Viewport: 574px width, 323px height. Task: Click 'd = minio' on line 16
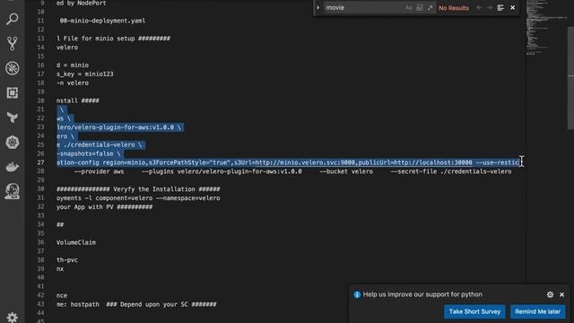click(x=73, y=65)
